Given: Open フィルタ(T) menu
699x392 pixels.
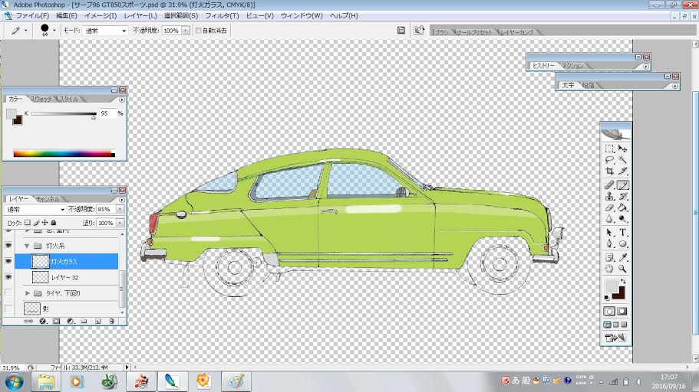Looking at the screenshot, I should pos(222,15).
